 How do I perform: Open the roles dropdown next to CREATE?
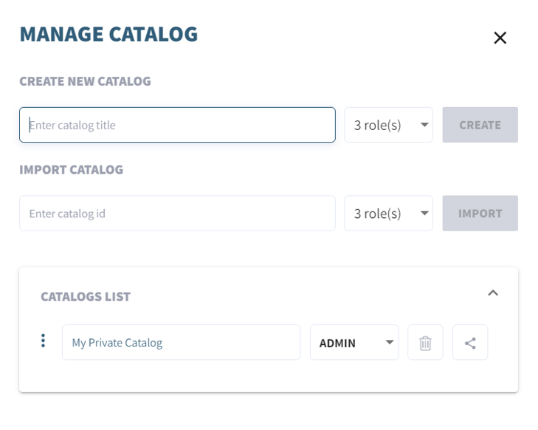(388, 125)
